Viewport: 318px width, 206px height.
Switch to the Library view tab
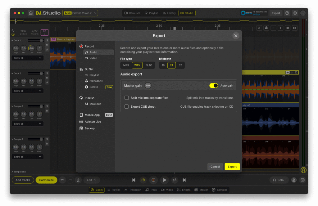pos(169,13)
